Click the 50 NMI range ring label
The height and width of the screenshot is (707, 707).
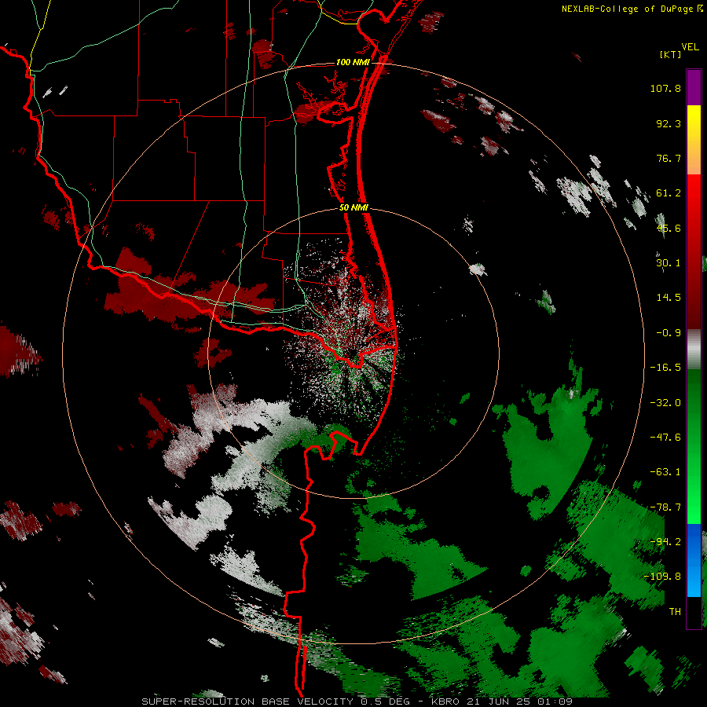tap(353, 207)
